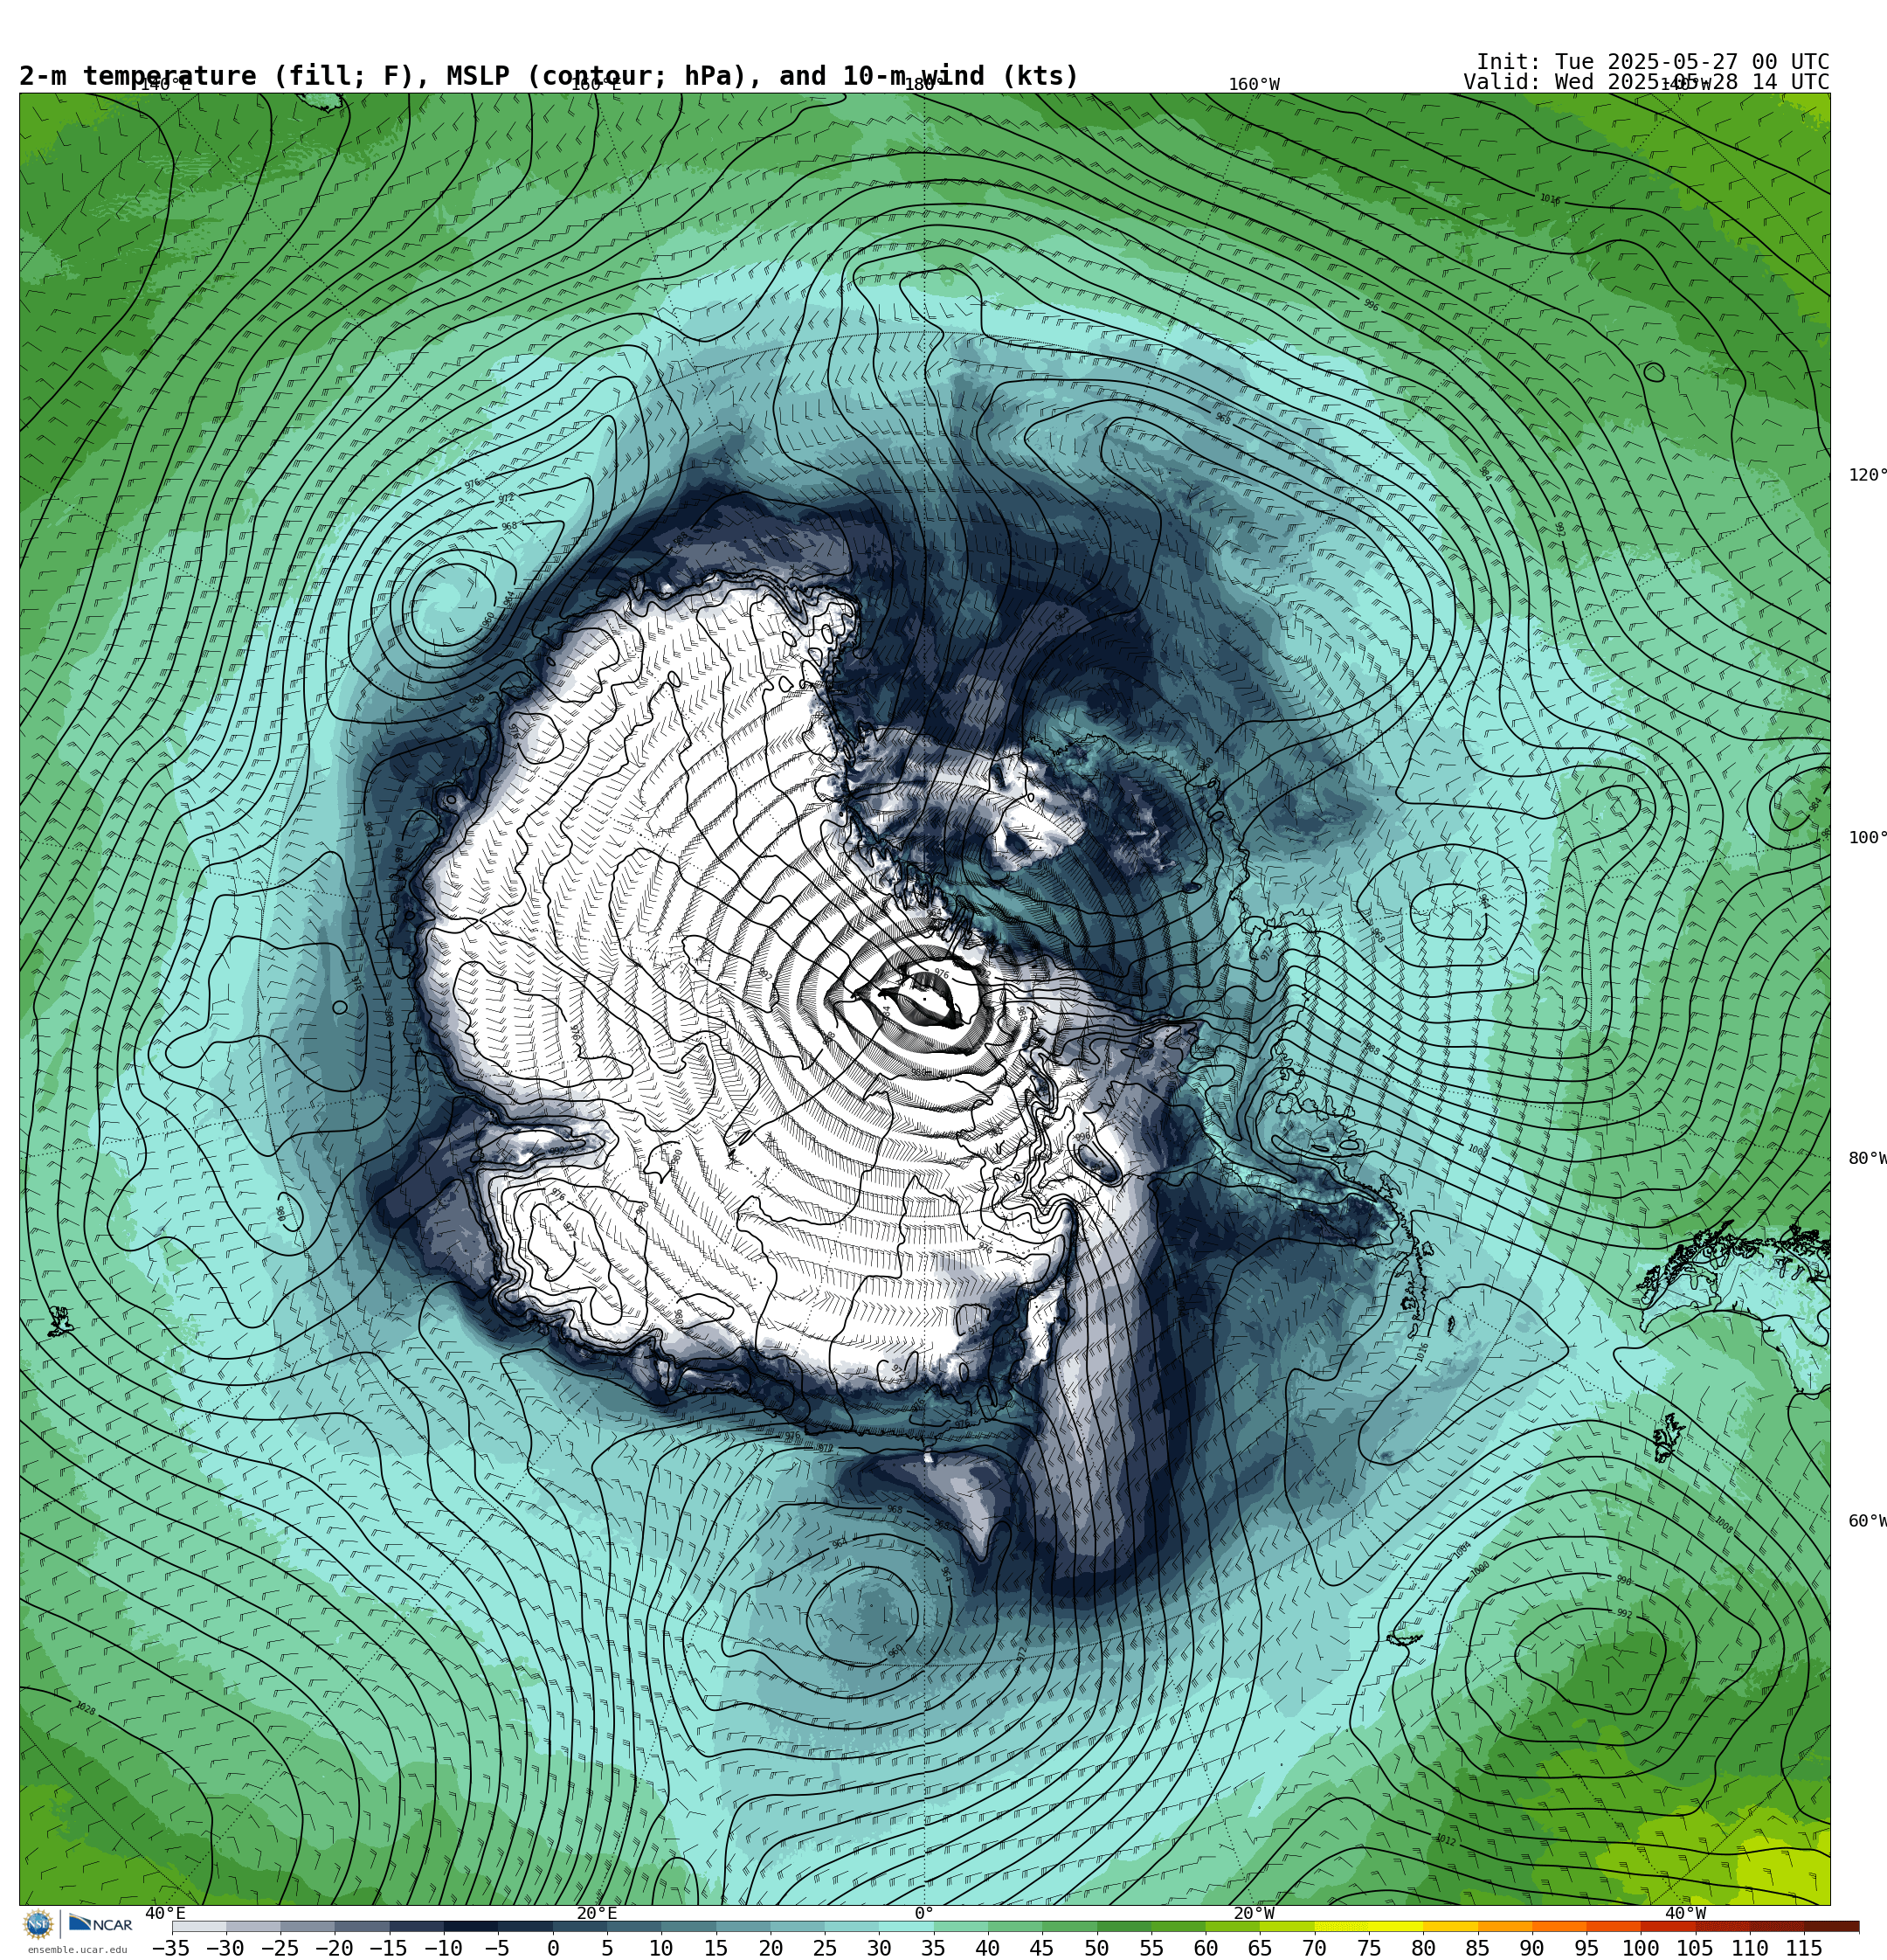The height and width of the screenshot is (1960, 1887).
Task: Click the '20°E' longitude label at bottom
Action: [x=596, y=1914]
